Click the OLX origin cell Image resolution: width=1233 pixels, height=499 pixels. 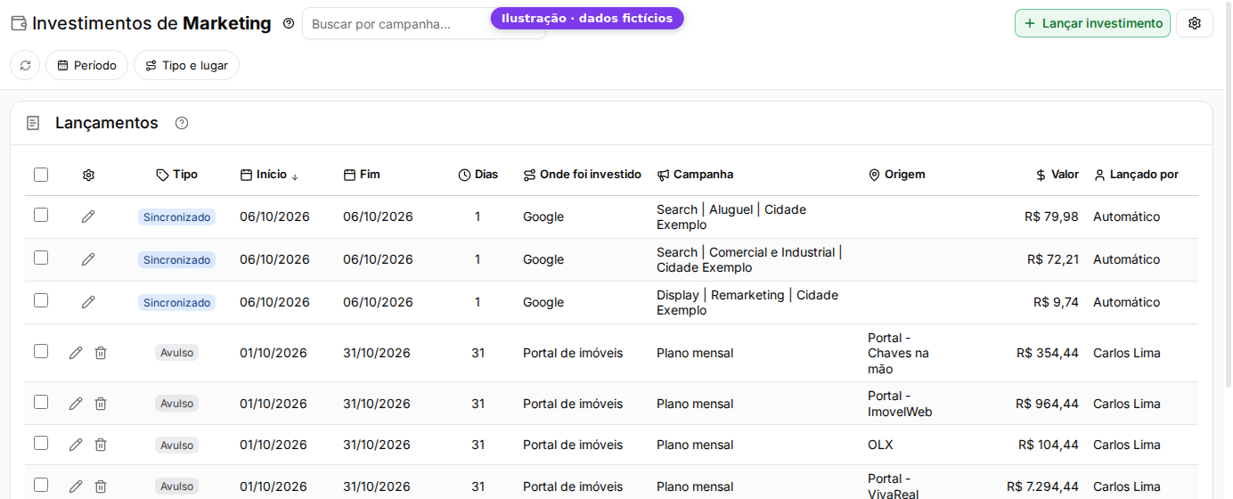(x=880, y=445)
